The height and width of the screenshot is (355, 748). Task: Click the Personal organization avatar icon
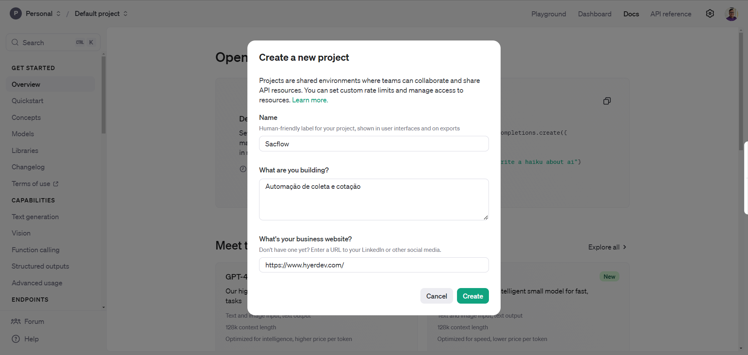tap(16, 14)
